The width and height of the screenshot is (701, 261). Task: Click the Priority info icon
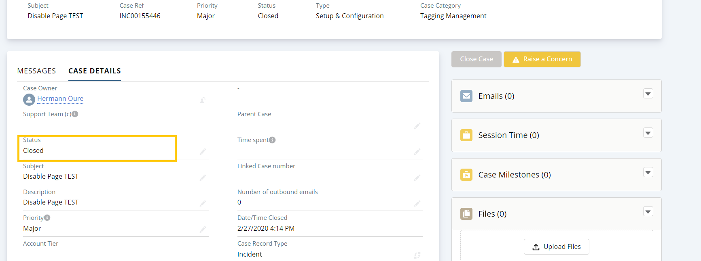[x=47, y=218]
